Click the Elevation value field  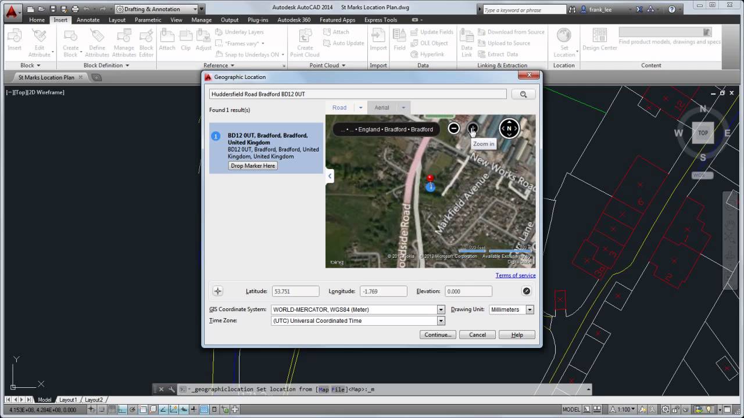[x=468, y=291]
